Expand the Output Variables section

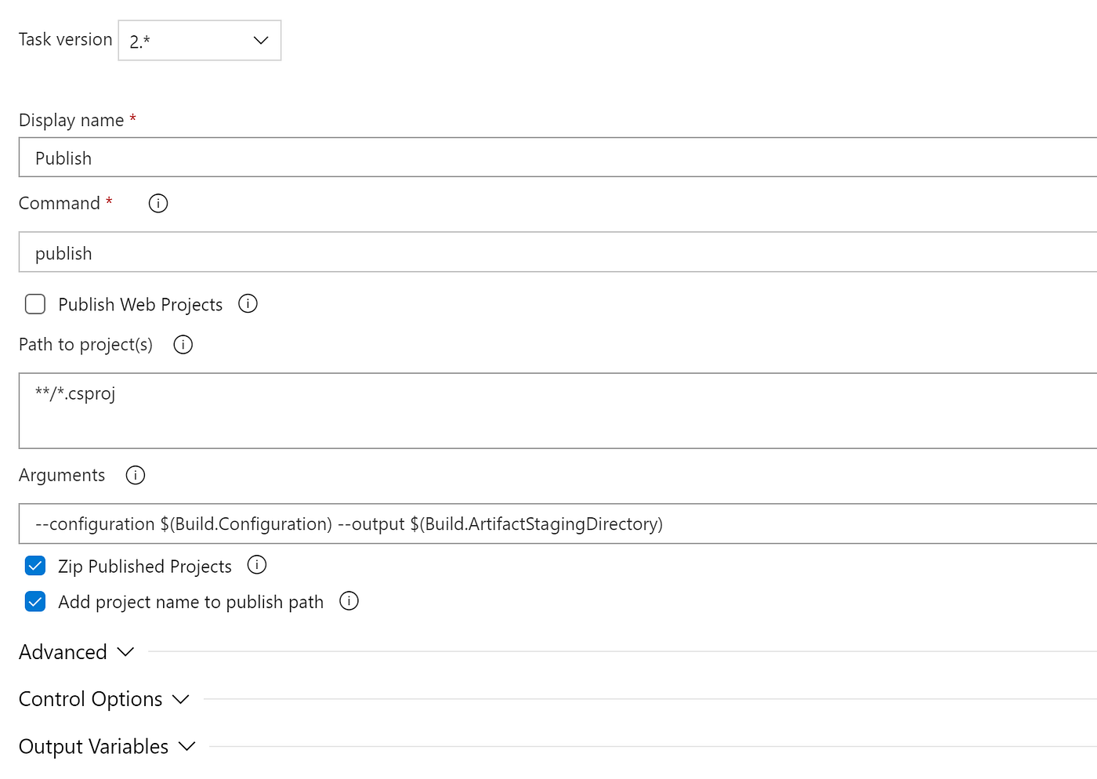(x=94, y=747)
